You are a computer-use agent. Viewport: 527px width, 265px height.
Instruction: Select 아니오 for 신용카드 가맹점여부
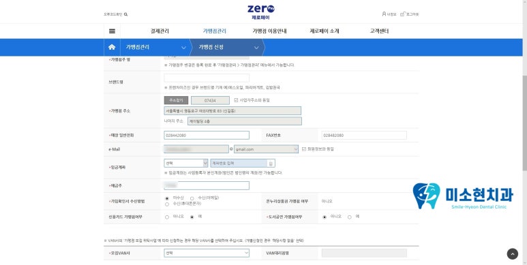[167, 217]
